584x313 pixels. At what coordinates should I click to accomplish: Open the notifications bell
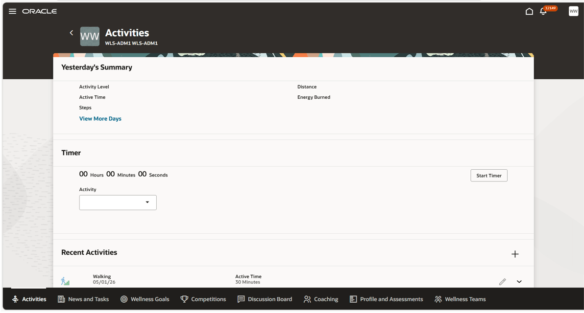[x=543, y=12]
